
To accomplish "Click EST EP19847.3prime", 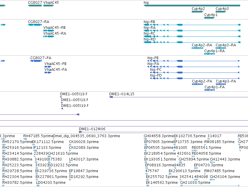I will pyautogui.click(x=84, y=171).
